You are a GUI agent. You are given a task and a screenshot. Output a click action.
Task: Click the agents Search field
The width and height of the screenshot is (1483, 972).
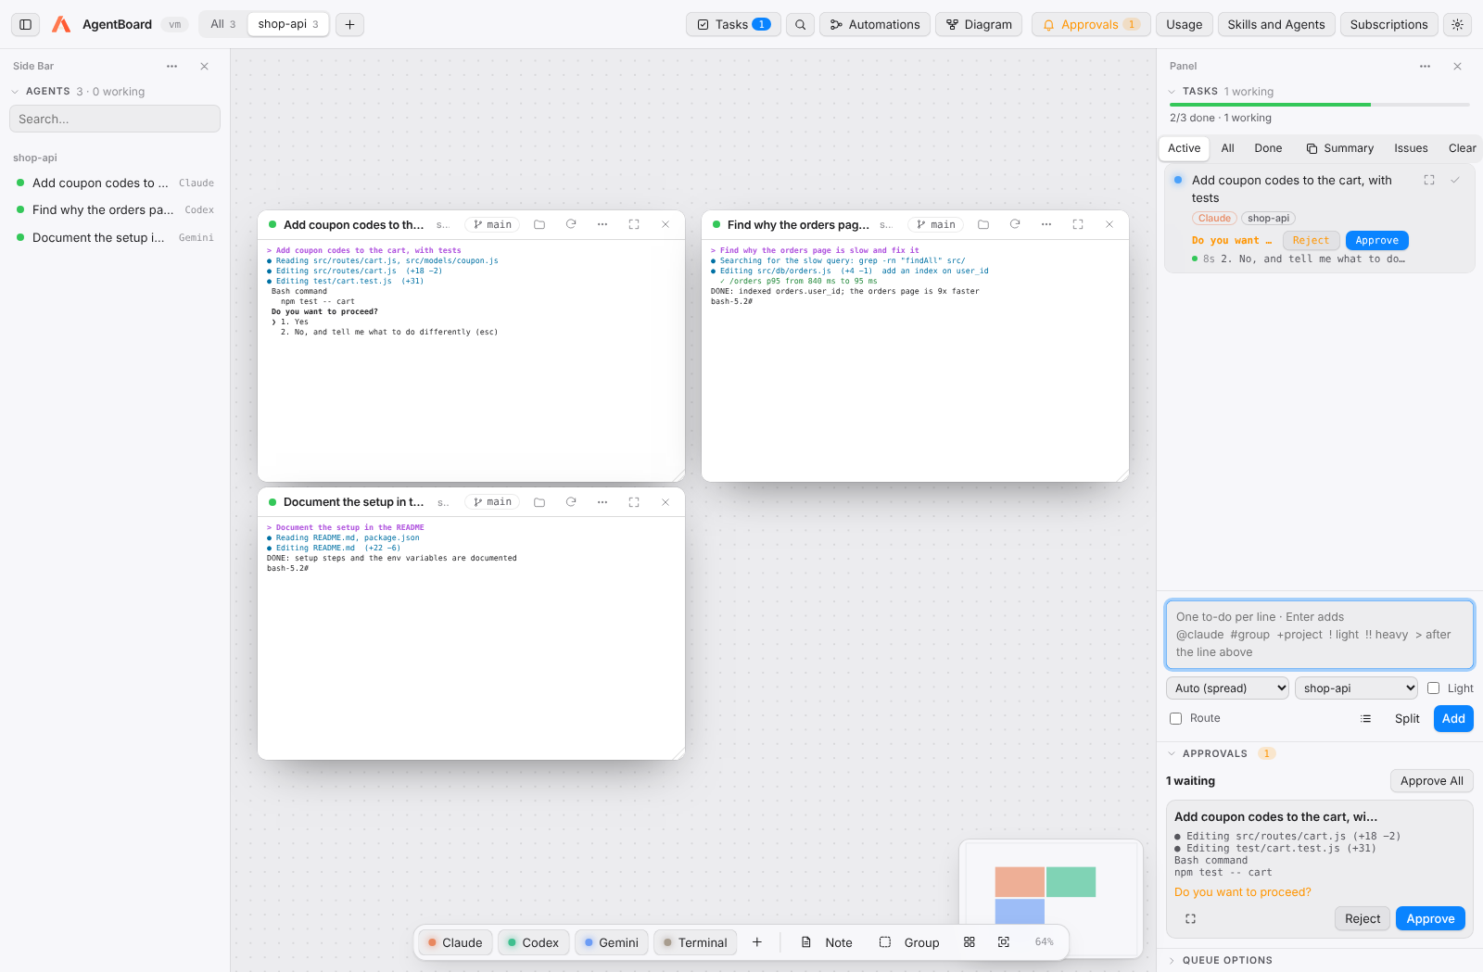[x=115, y=119]
